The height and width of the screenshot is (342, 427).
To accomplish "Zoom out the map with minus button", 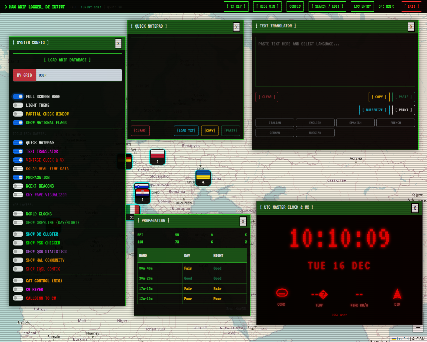I will pyautogui.click(x=417, y=328).
